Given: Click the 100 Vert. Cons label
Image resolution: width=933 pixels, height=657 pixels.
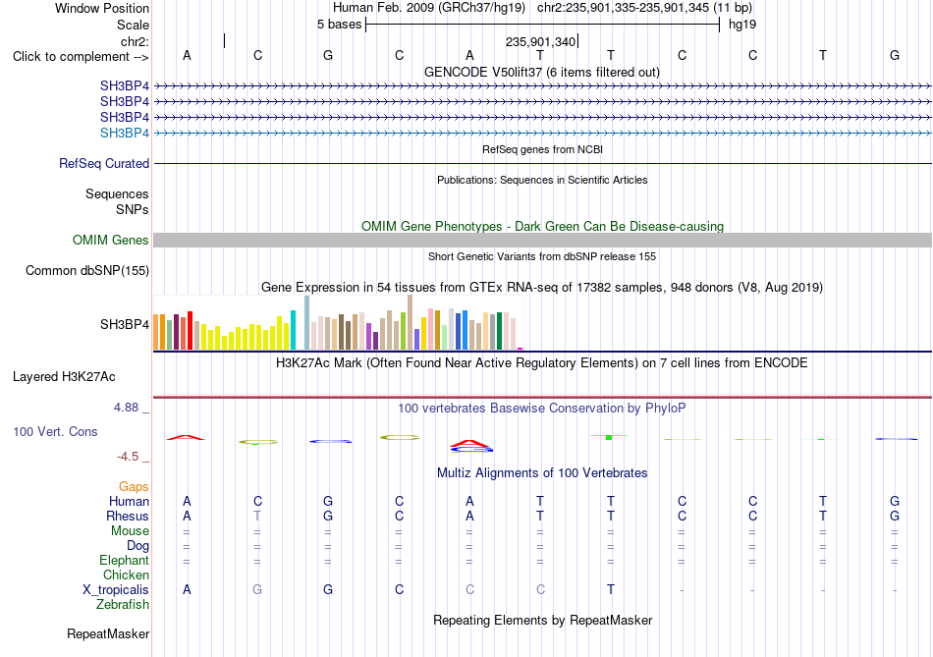Looking at the screenshot, I should [x=55, y=431].
